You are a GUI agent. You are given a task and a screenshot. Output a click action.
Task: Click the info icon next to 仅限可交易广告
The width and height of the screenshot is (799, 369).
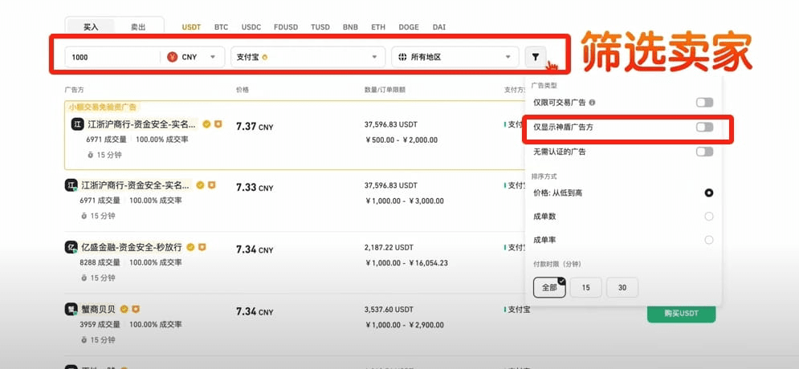(x=592, y=103)
